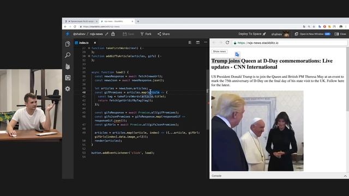Click the Chrome address bar
The height and width of the screenshot is (196, 349).
[x=189, y=27]
